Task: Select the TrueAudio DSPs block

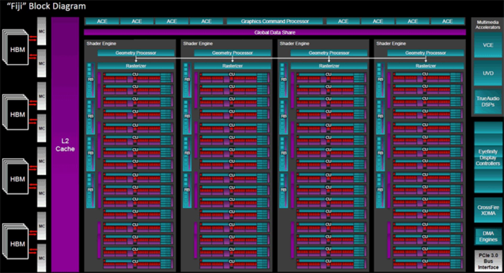Action: 488,101
